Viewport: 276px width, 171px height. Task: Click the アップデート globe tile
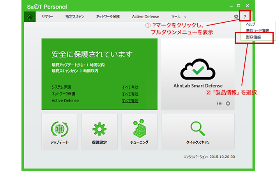(x=60, y=132)
